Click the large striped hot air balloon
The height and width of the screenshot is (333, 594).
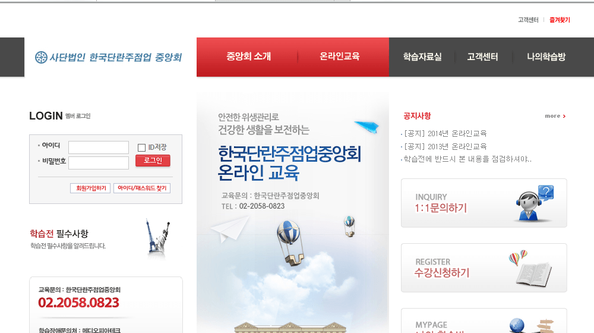(x=290, y=243)
